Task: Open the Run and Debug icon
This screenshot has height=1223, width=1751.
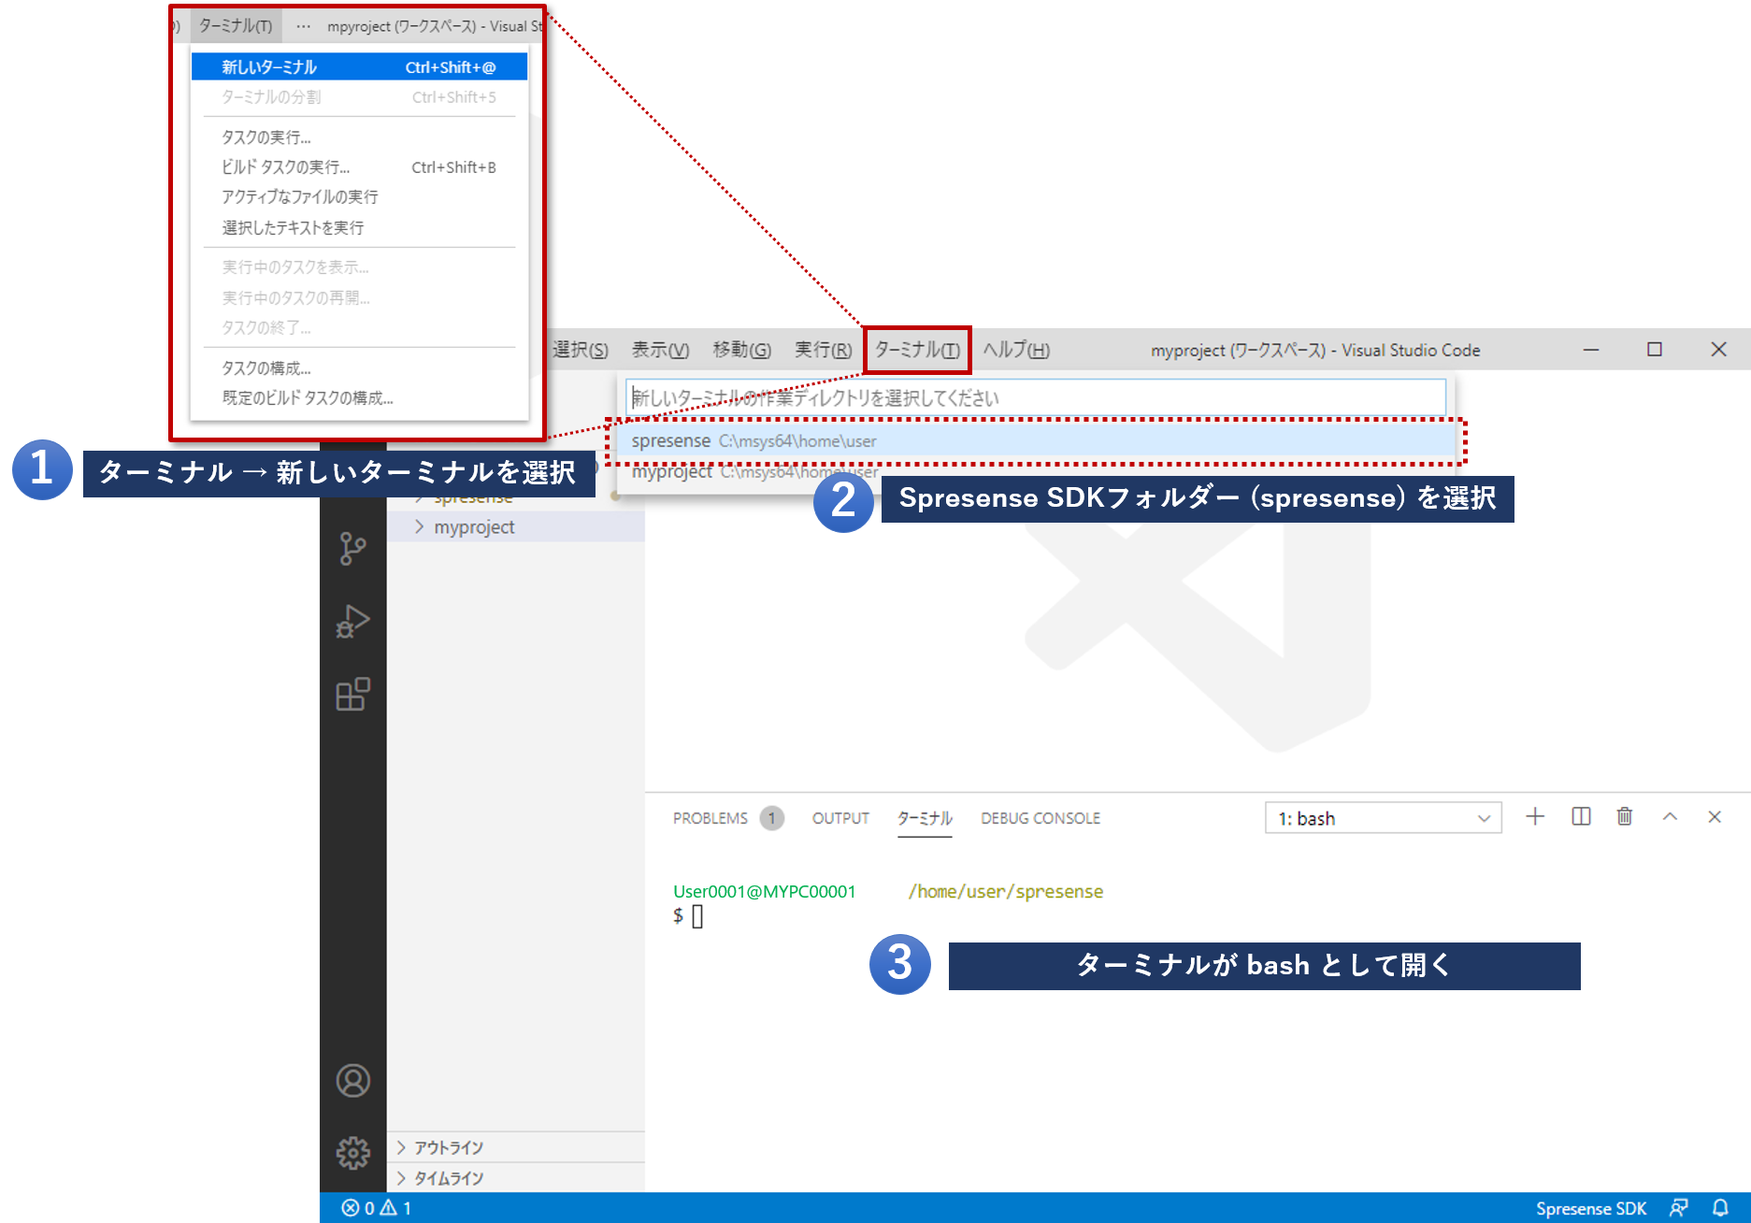Action: point(352,621)
